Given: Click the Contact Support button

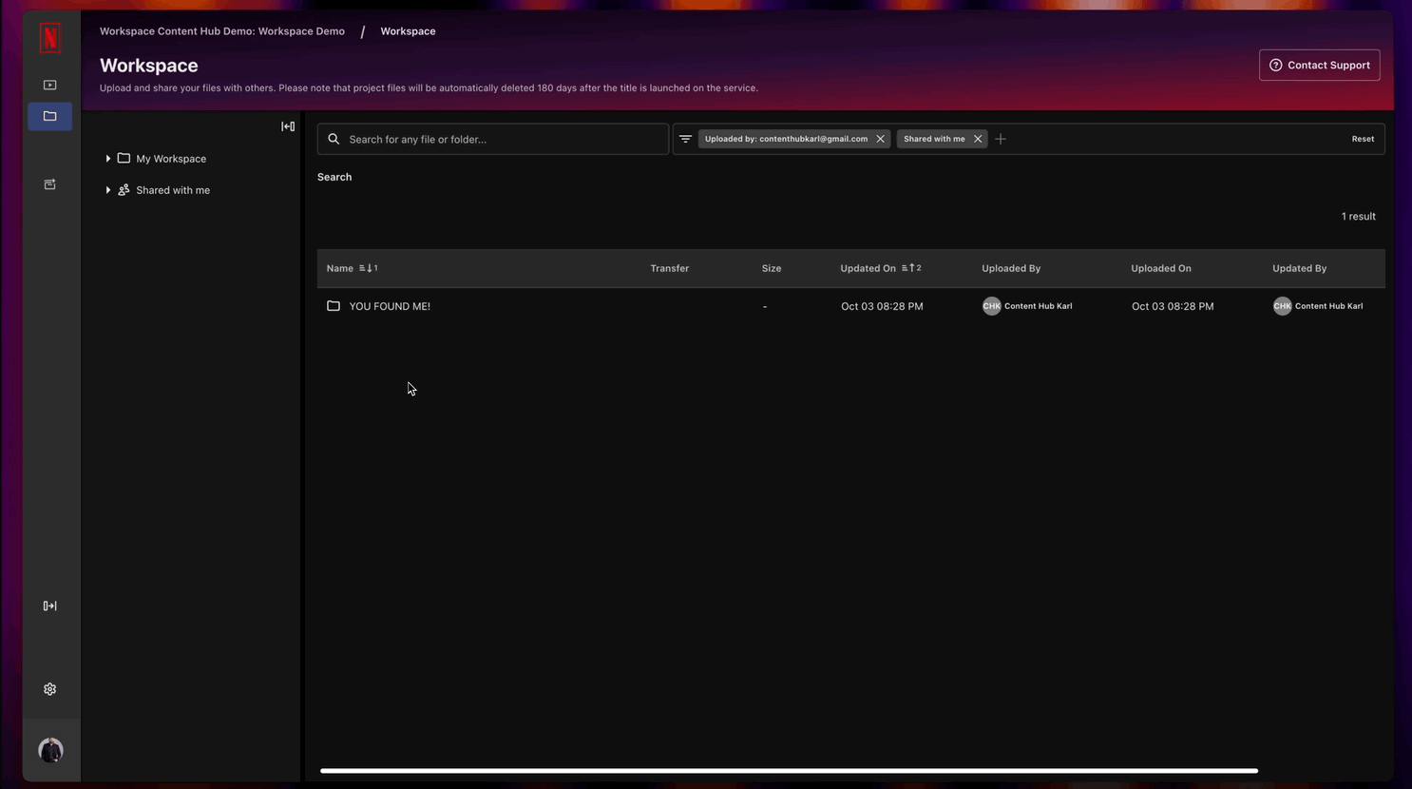Looking at the screenshot, I should pos(1319,65).
